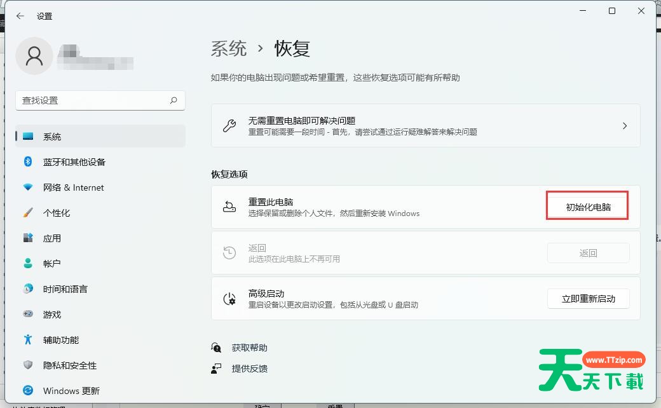
Task: Click 系统 in the breadcrumb title
Action: (x=229, y=49)
